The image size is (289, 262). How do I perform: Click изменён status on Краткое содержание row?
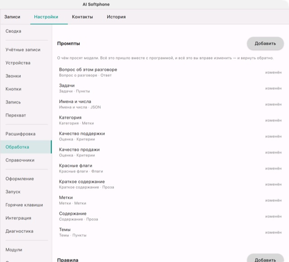click(273, 184)
